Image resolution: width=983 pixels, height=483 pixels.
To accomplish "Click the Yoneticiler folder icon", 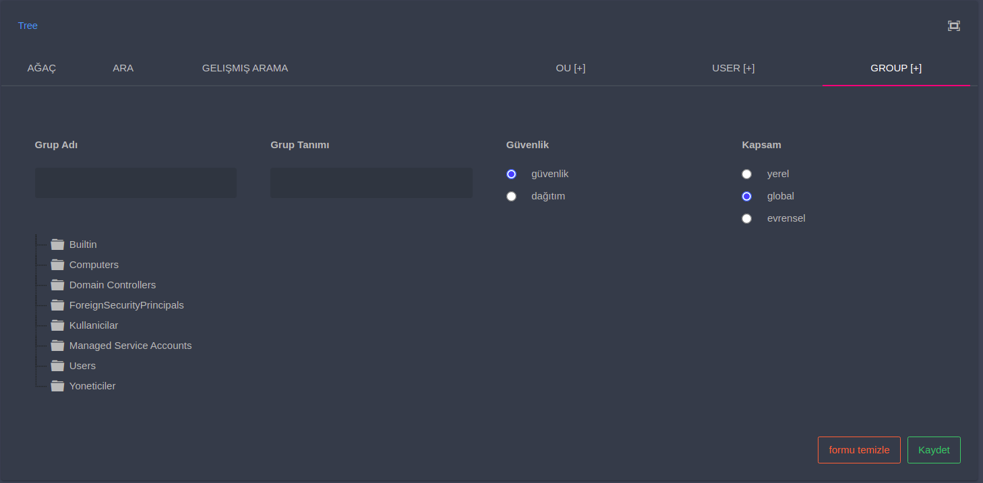I will [57, 386].
